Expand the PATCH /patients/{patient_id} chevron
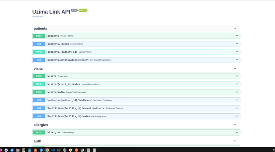 (x=237, y=52)
